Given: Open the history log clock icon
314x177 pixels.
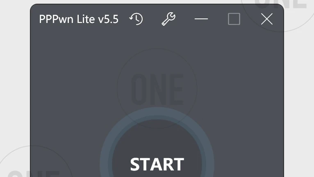Looking at the screenshot, I should point(136,19).
